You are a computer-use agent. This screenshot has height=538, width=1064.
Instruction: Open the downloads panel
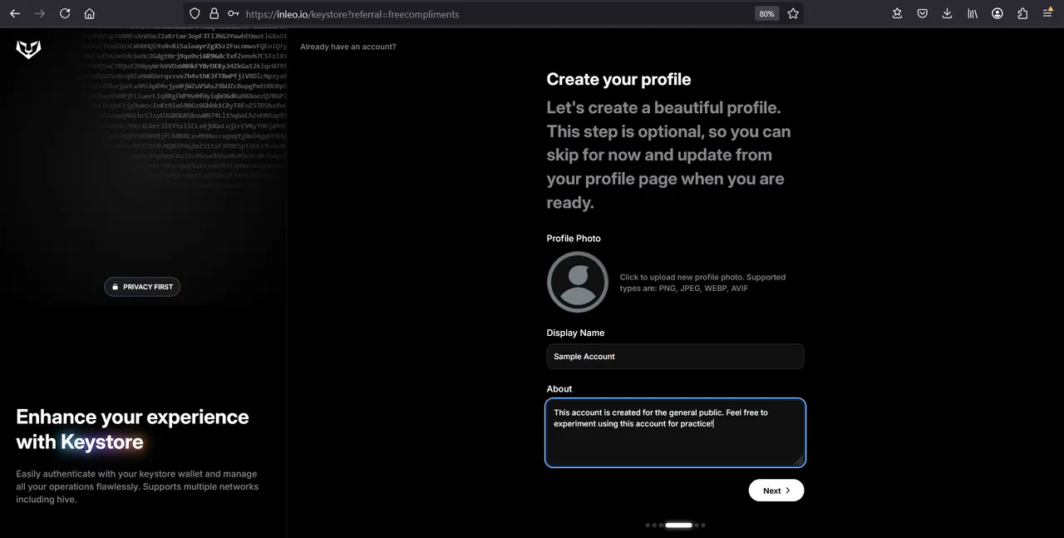948,13
